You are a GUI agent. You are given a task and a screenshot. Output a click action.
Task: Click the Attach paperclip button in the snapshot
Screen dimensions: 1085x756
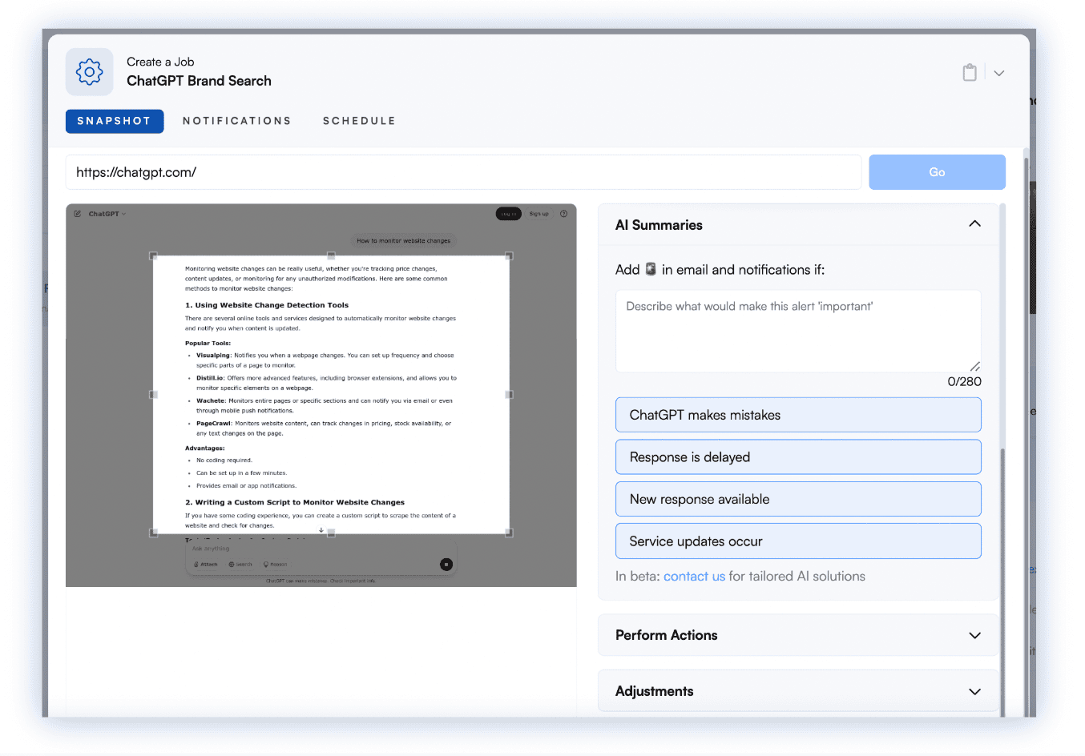(x=206, y=565)
